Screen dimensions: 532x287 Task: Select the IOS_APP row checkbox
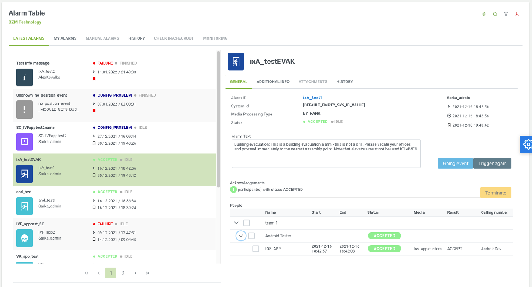[x=256, y=249]
